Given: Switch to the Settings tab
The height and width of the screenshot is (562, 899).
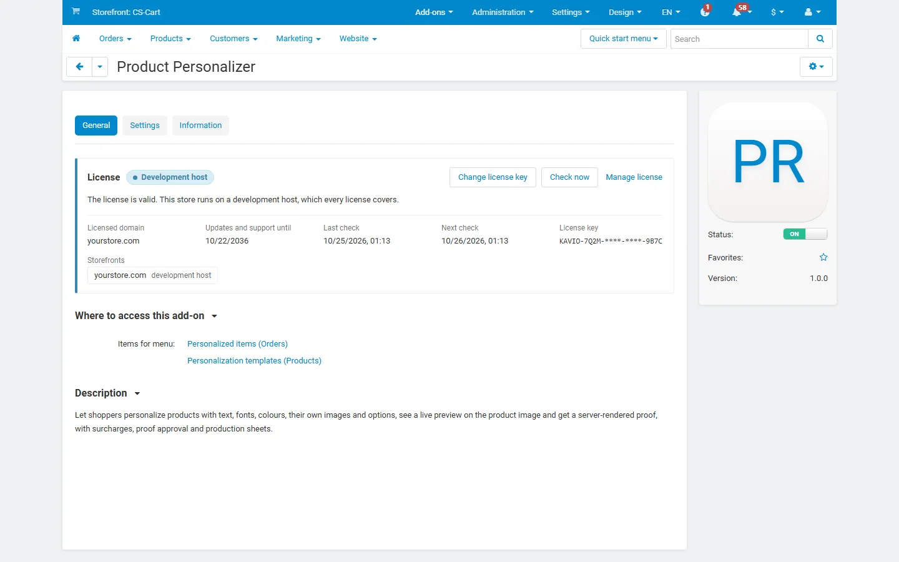Looking at the screenshot, I should [145, 126].
